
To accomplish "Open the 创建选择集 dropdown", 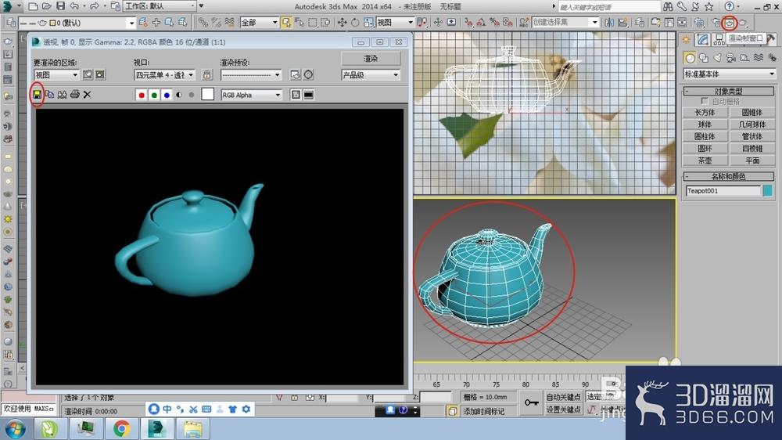I will click(565, 22).
